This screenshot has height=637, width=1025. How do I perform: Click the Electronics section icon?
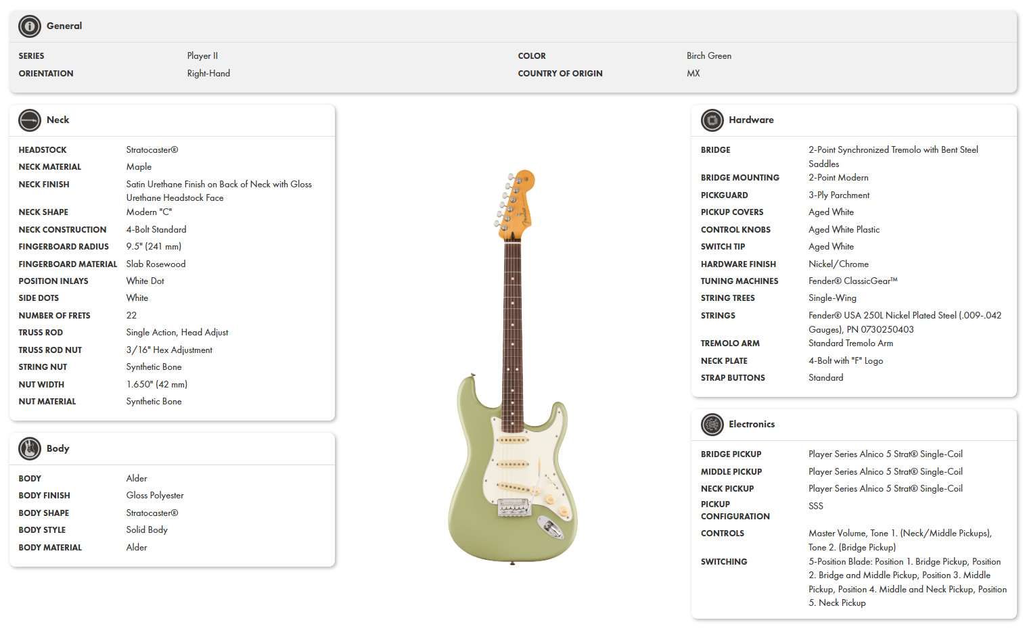(712, 425)
